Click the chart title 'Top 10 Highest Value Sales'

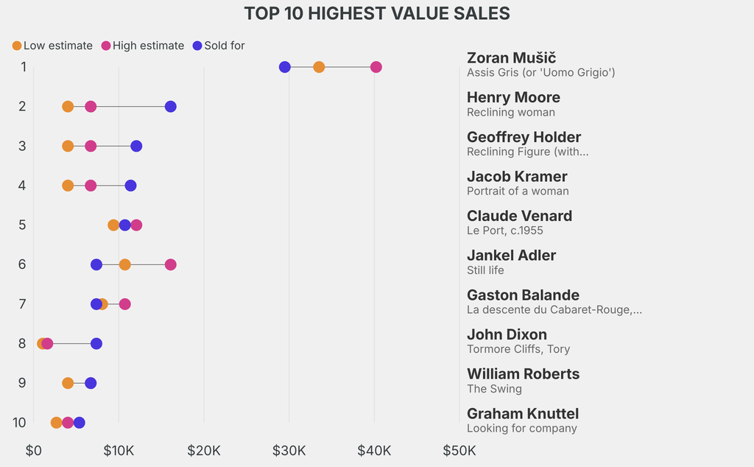377,13
